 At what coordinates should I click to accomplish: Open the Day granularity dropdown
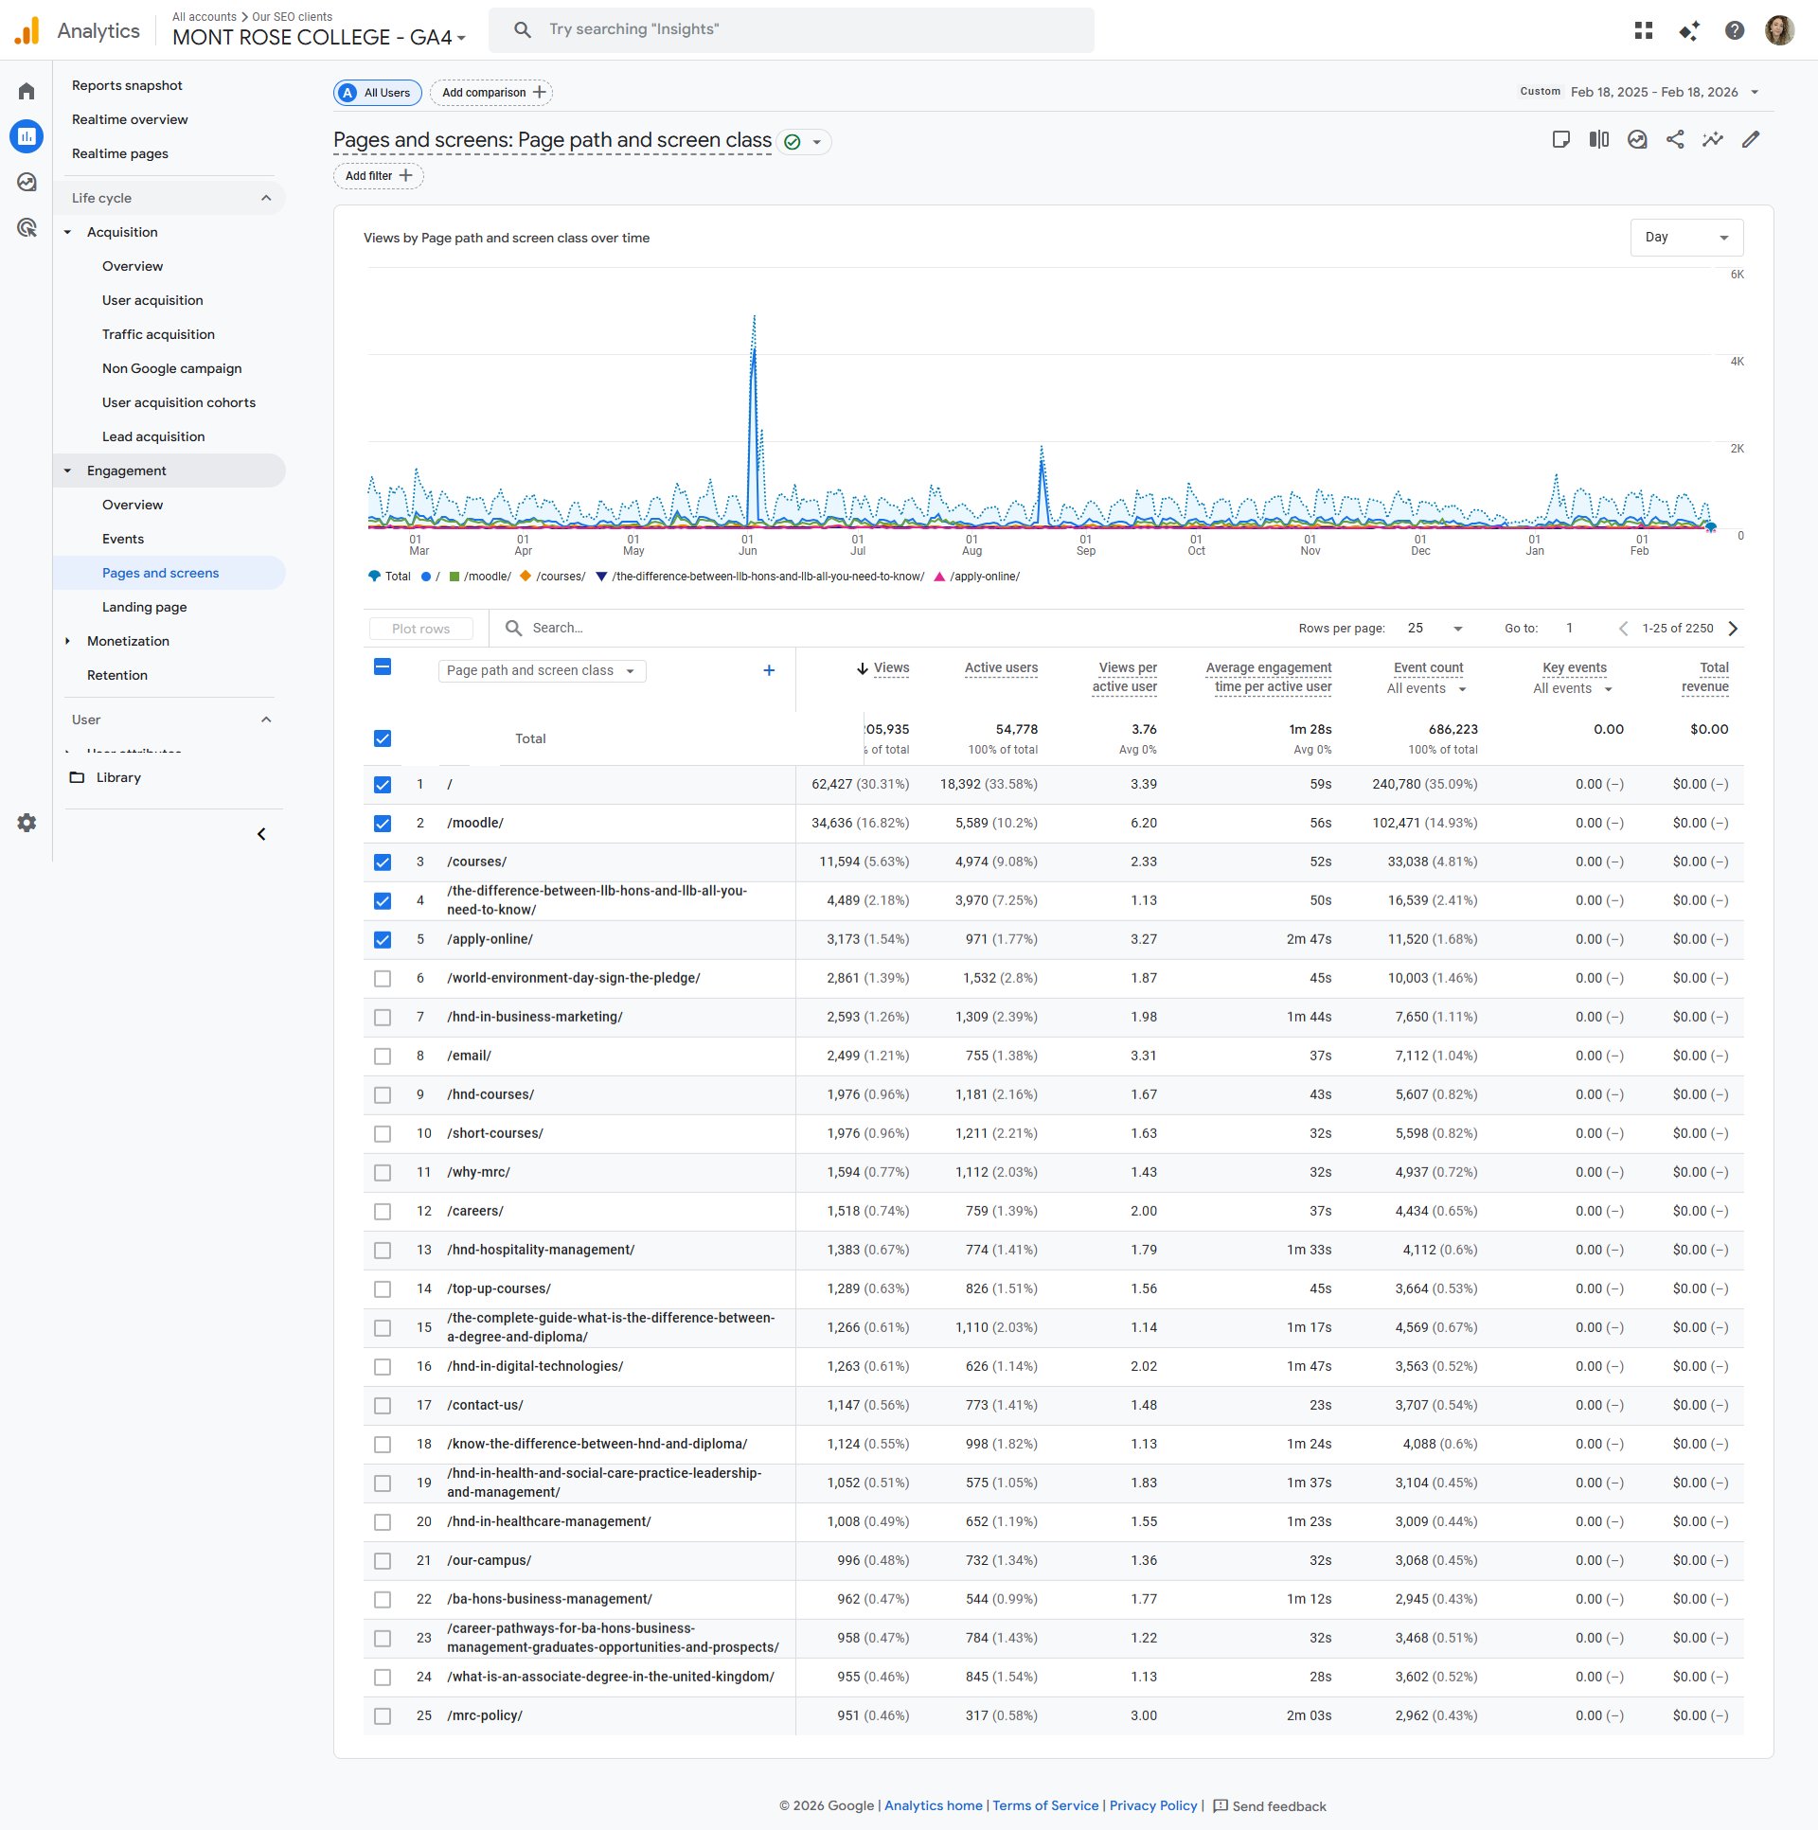[1686, 237]
